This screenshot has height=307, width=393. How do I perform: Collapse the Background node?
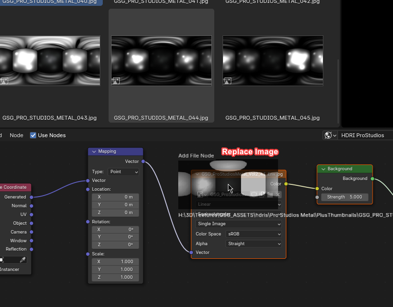323,169
